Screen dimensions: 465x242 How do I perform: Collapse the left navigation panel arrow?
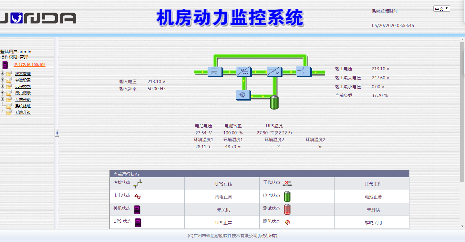[x=57, y=132]
